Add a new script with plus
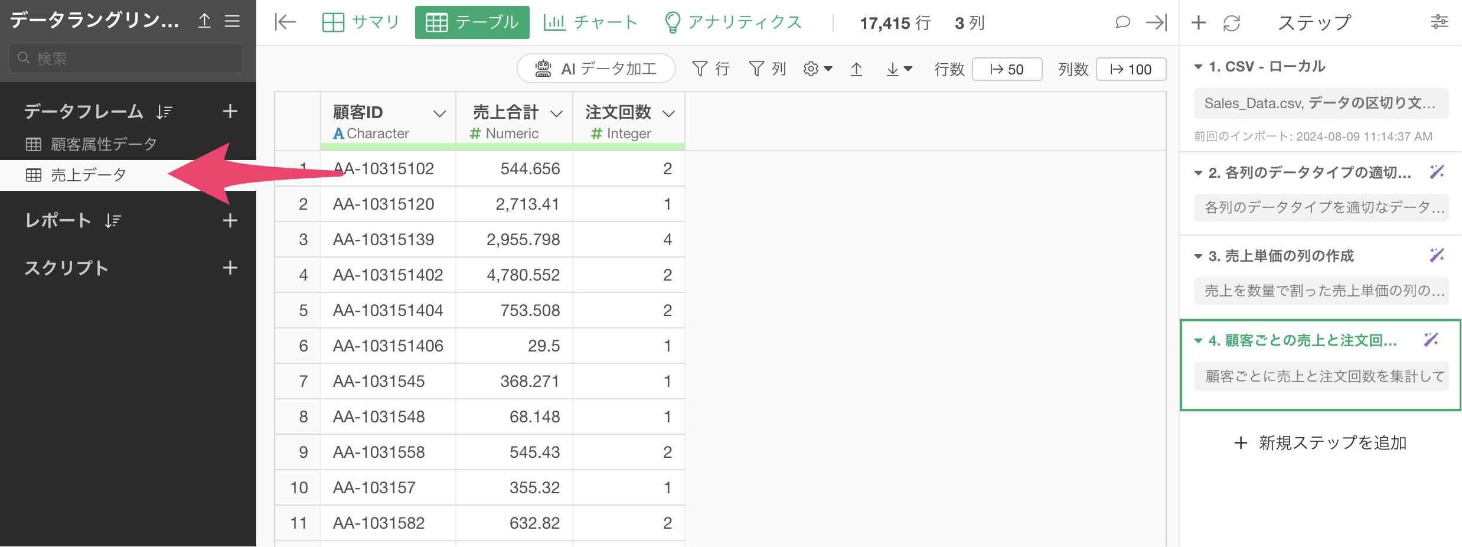1462x547 pixels. tap(230, 268)
